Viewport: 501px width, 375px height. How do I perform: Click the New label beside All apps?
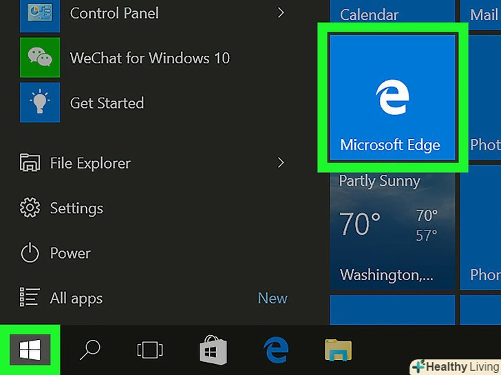273,299
